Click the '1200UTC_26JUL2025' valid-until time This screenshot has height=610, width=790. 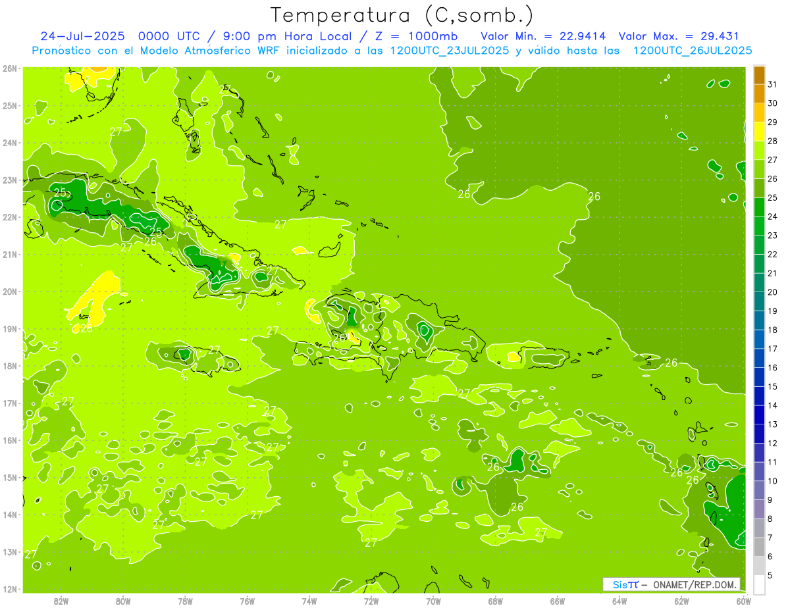pos(693,50)
